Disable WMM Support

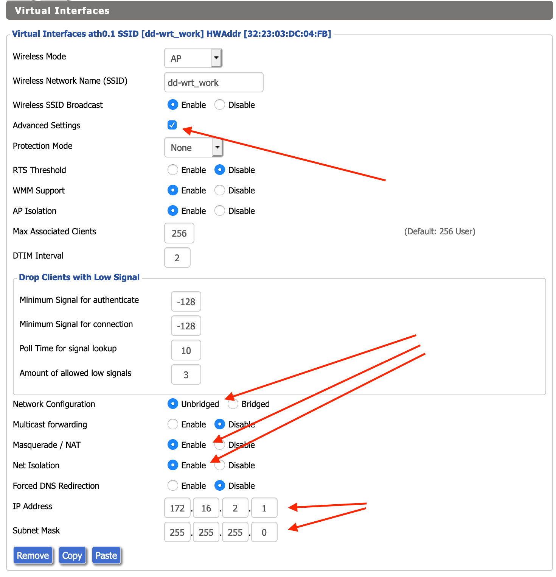point(220,190)
